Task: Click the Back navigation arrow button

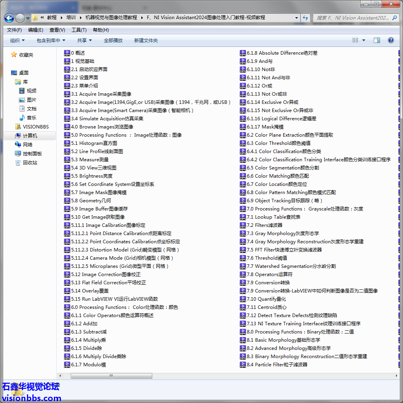Action: 9,18
